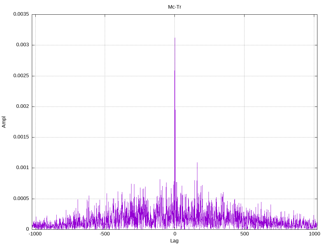Click the y-axis tick label 0.001
The image size is (326, 245).
coord(23,168)
